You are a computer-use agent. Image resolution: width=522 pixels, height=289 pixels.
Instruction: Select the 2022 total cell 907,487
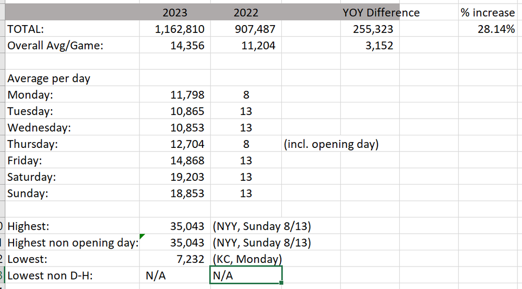tap(246, 29)
